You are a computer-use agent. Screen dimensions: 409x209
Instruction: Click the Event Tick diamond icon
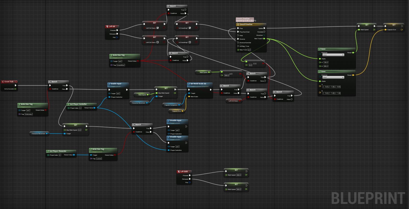pyautogui.click(x=3, y=82)
